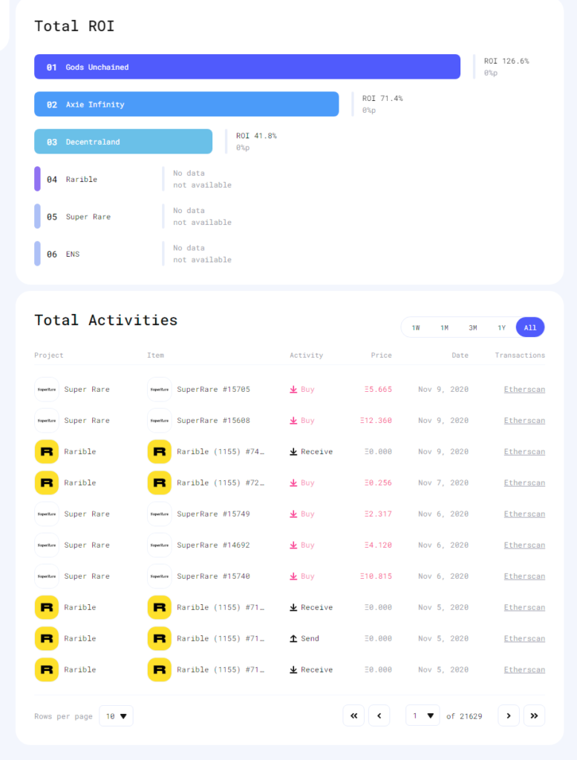
Task: Click the Rarible project logo in the Send row
Action: point(47,638)
